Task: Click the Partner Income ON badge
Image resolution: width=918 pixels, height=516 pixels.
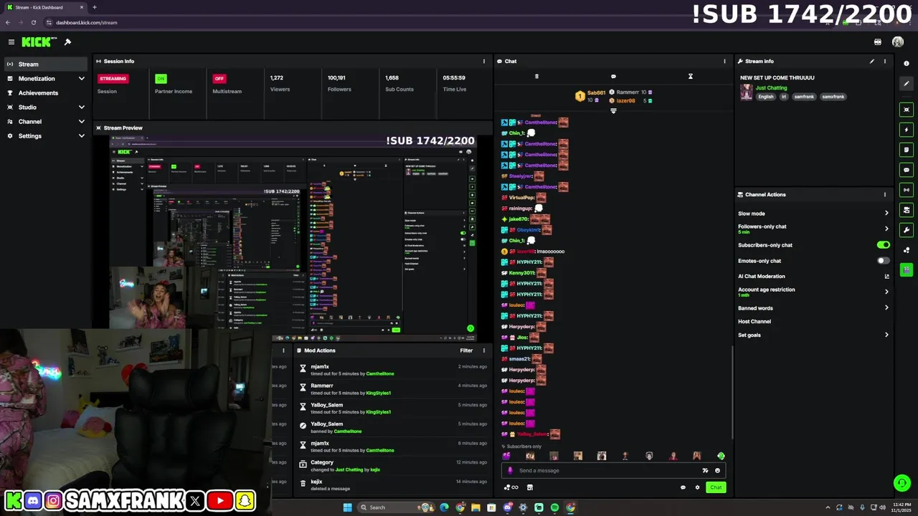Action: [161, 78]
